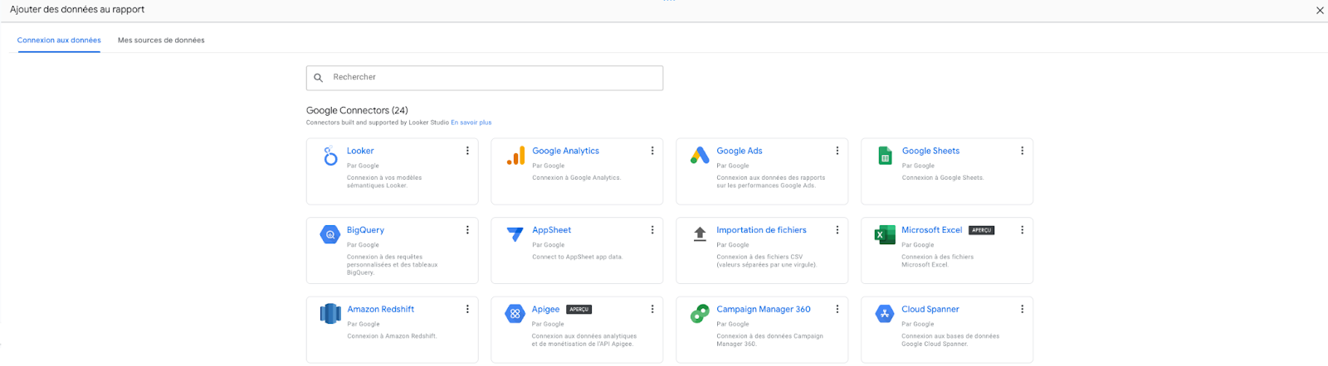1328x366 pixels.
Task: Close the Ajouter des données dialog
Action: [x=1320, y=11]
